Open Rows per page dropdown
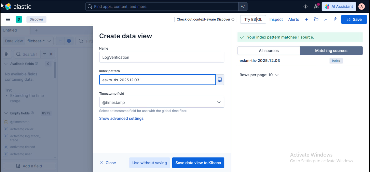This screenshot has height=172, width=370. tap(259, 75)
